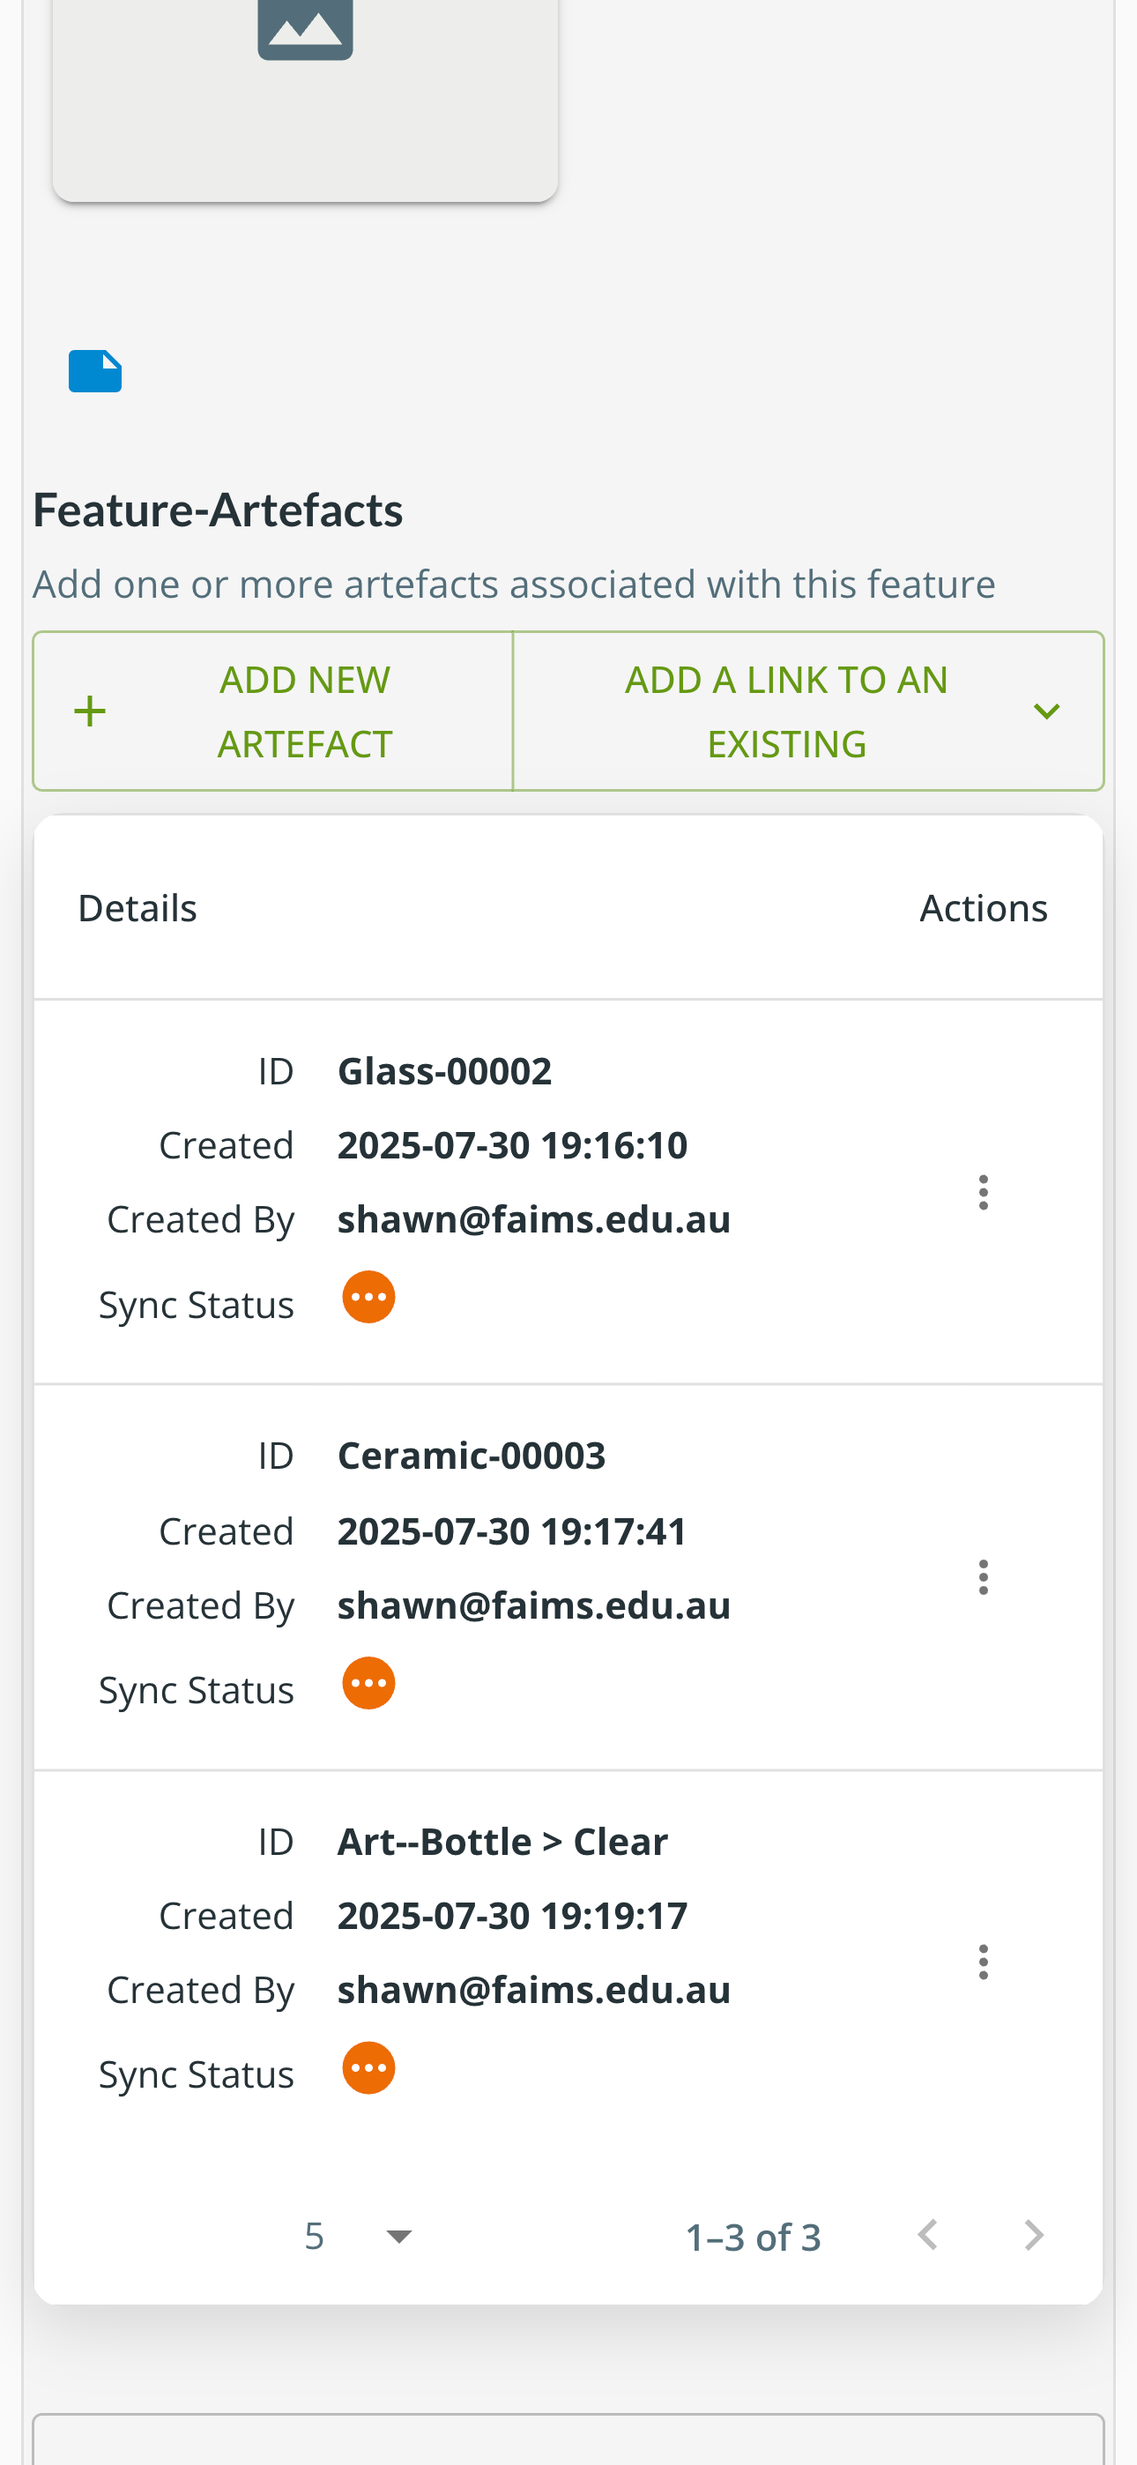The width and height of the screenshot is (1137, 2465).
Task: Open the Art--Bottle > Clear record
Action: tap(502, 1841)
